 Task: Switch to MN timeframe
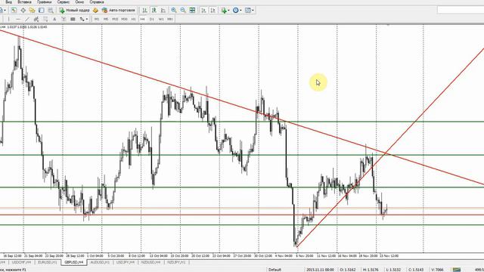[169, 19]
